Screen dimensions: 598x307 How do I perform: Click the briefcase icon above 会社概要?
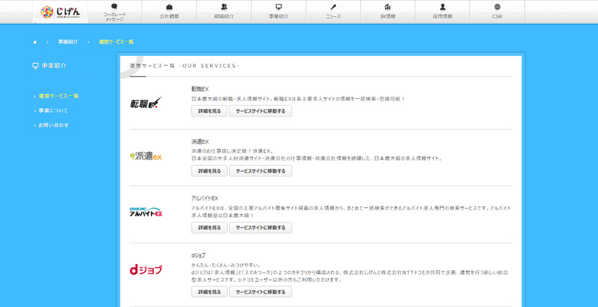(169, 7)
